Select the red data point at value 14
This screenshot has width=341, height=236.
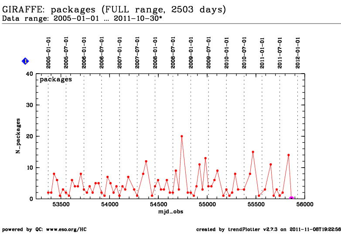(288, 155)
